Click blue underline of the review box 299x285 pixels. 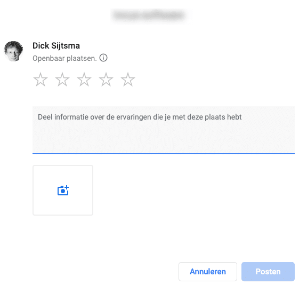click(x=164, y=154)
